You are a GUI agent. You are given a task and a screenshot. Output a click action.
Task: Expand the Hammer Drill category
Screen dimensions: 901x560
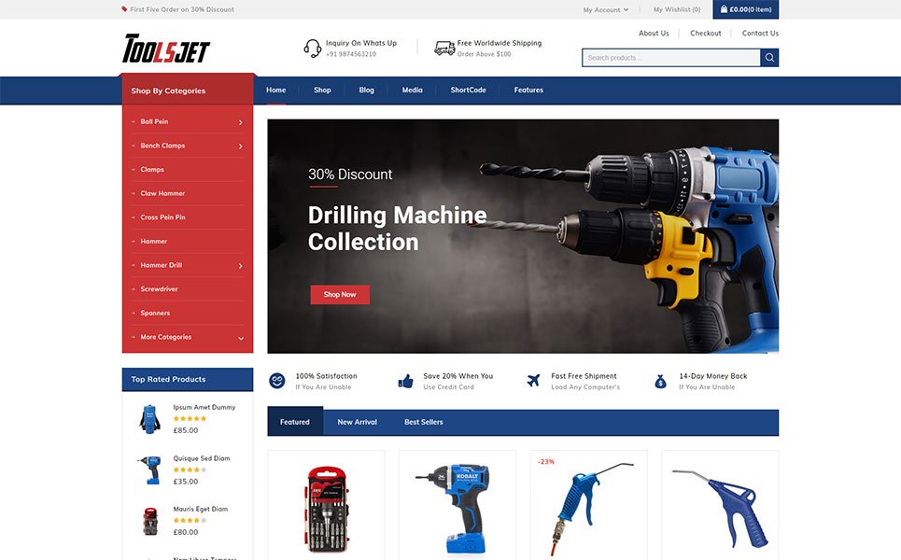coord(240,265)
